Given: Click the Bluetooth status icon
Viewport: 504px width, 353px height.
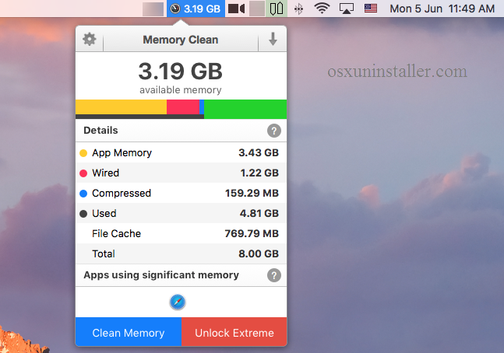Looking at the screenshot, I should (300, 9).
